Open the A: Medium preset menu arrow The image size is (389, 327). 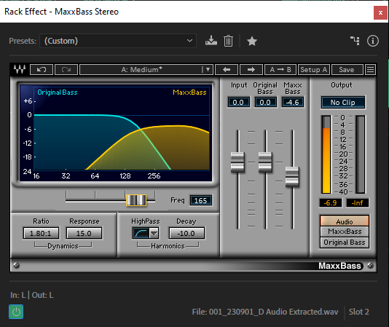tap(208, 69)
